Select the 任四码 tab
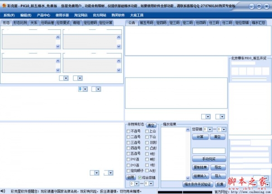 (201, 23)
